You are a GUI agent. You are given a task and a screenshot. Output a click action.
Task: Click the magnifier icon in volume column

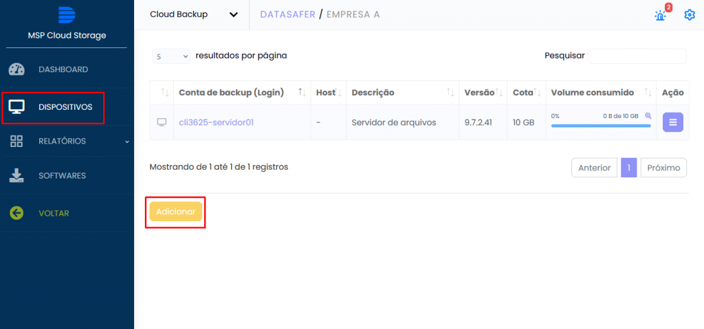(648, 115)
